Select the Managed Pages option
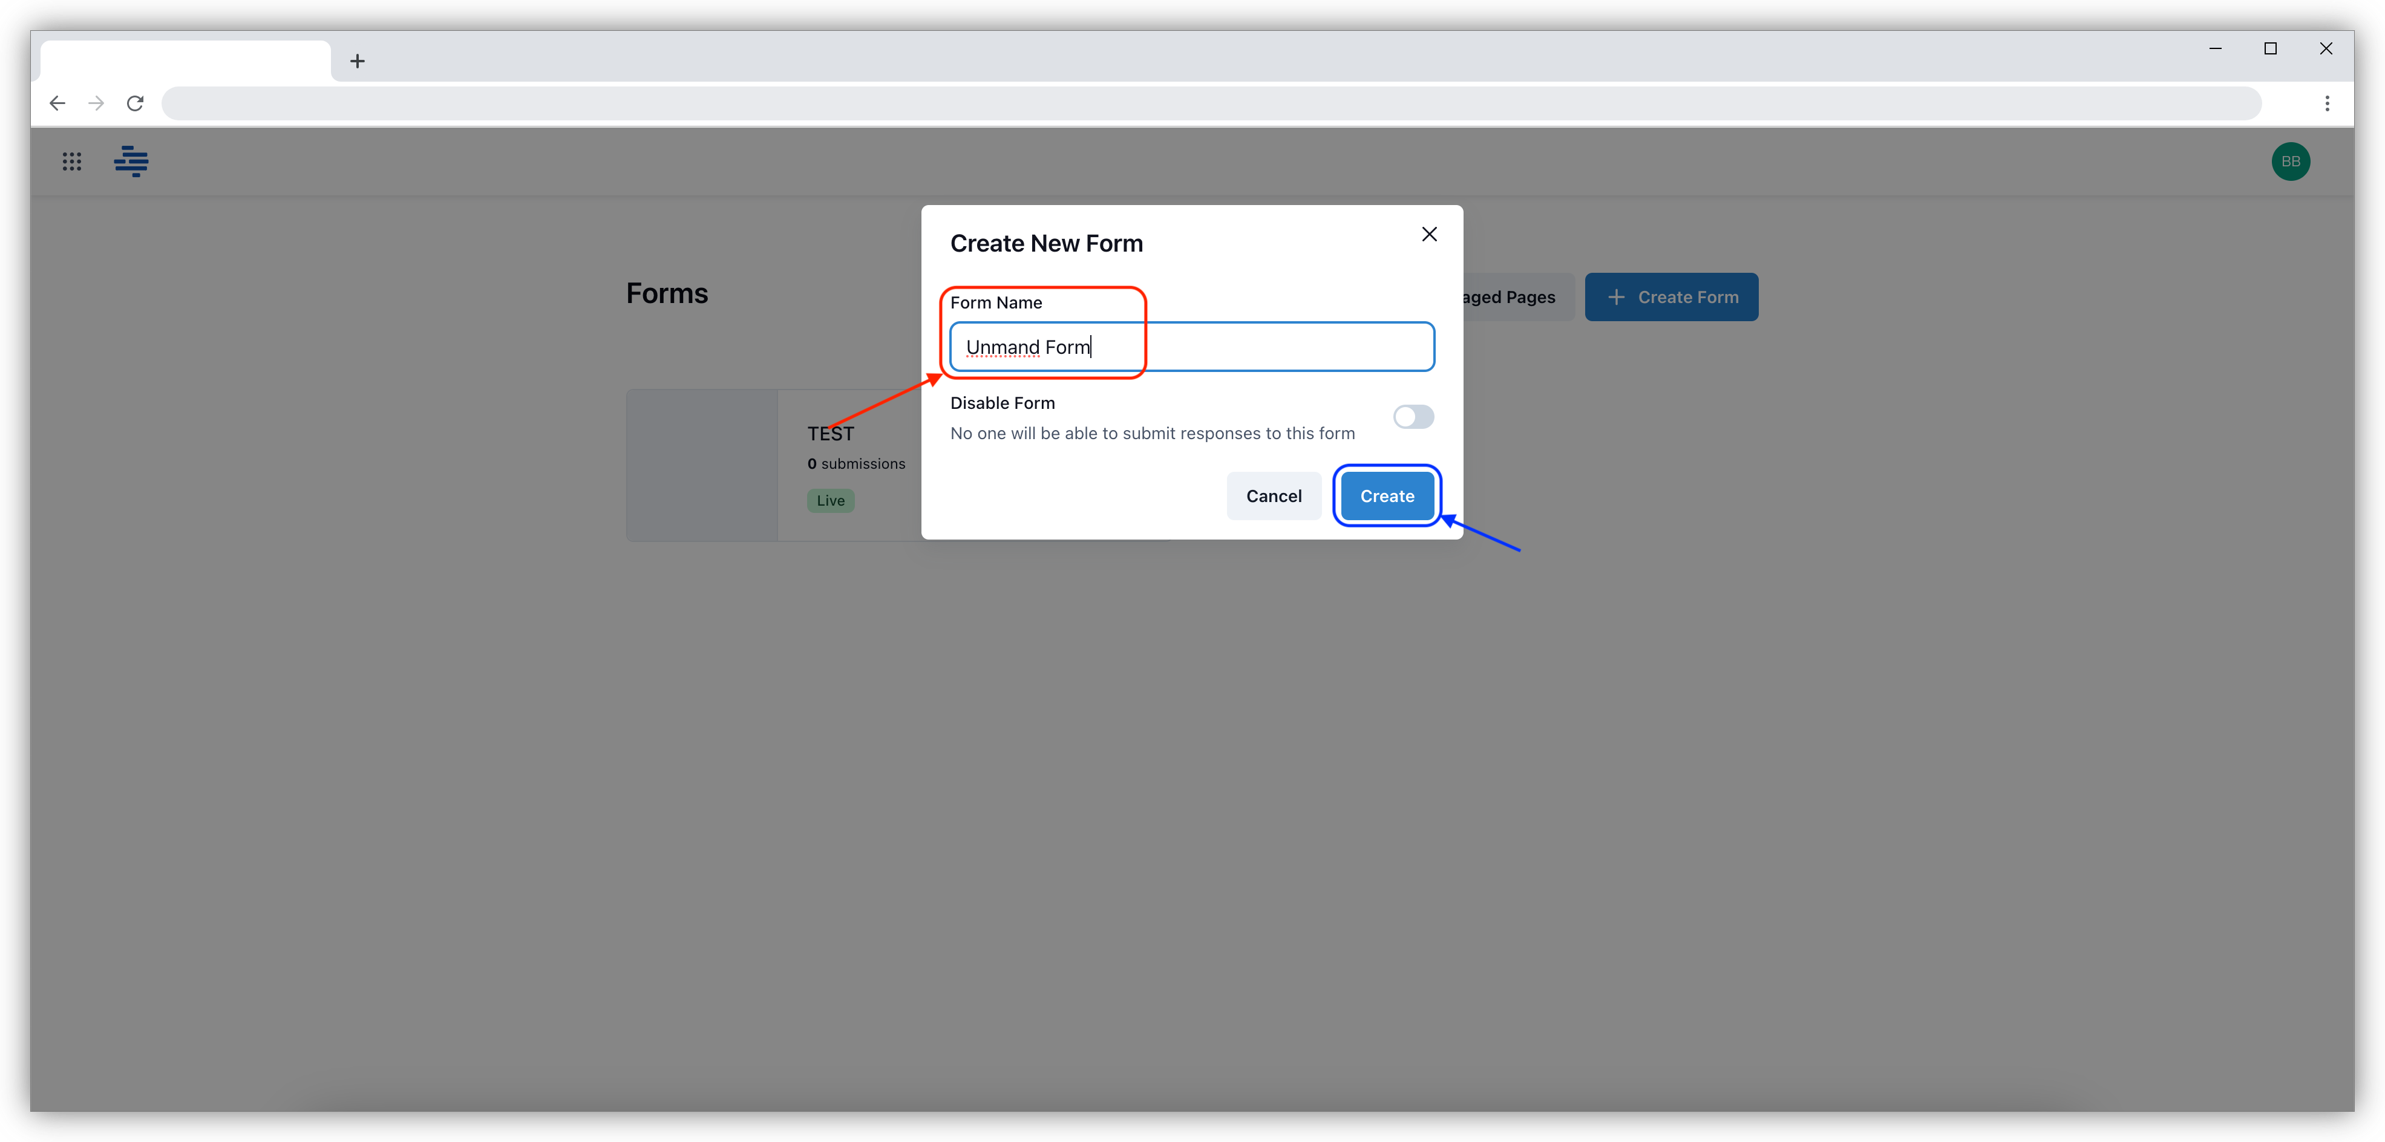The width and height of the screenshot is (2385, 1142). pyautogui.click(x=1505, y=297)
